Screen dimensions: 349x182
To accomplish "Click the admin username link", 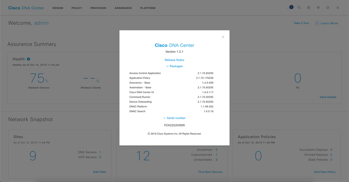I will [x=42, y=23].
